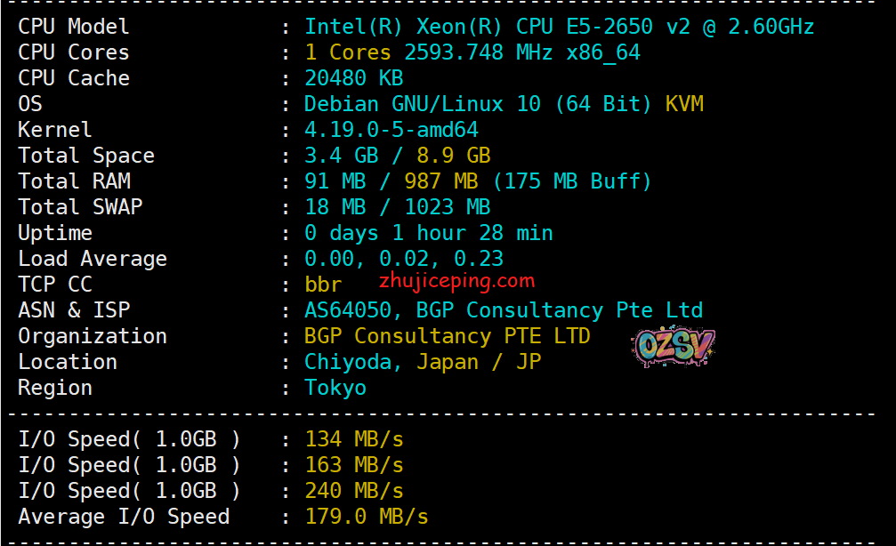Click the (175 MB Buff) text
The height and width of the screenshot is (546, 896).
[x=572, y=181]
